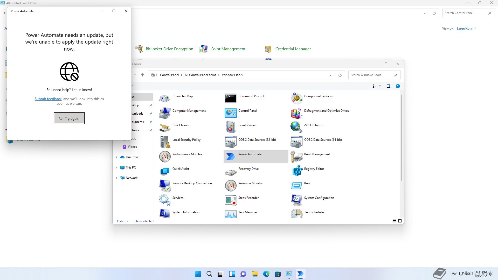Toggle the preview pane in Windows Tools
The image size is (498, 280).
pos(388,86)
